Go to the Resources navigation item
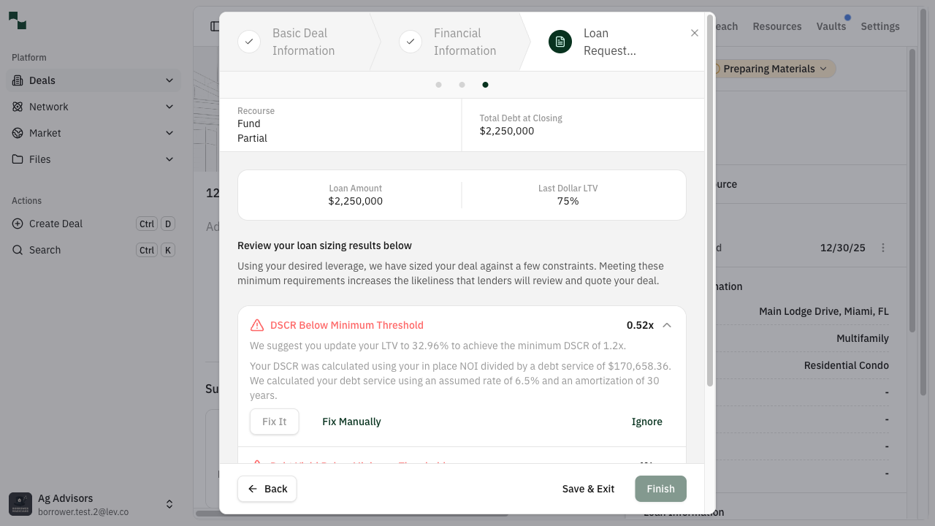This screenshot has width=935, height=526. (x=776, y=26)
